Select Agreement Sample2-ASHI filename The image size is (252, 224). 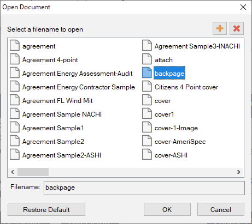point(62,155)
